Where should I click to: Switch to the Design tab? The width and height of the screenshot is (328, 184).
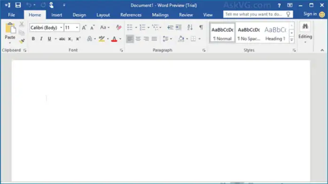click(79, 15)
